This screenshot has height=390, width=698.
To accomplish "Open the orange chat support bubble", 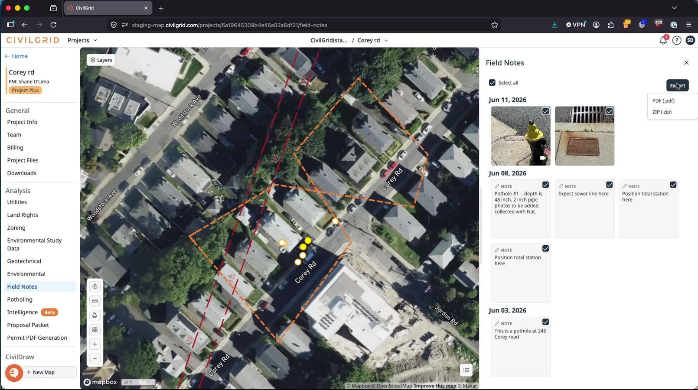I will point(14,372).
